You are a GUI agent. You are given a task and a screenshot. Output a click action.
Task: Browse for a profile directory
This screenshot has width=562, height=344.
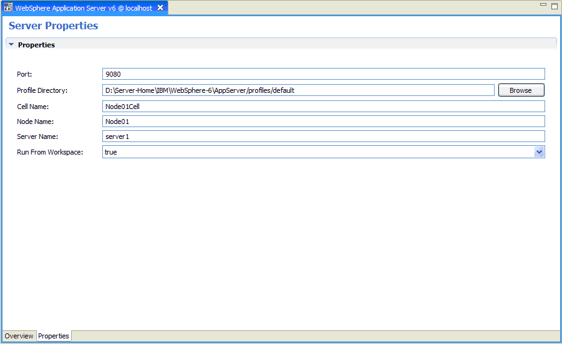tap(521, 90)
